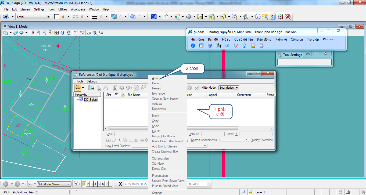Open the table grid icon in gCadas
This screenshot has width=366, height=195.
(x=201, y=46)
